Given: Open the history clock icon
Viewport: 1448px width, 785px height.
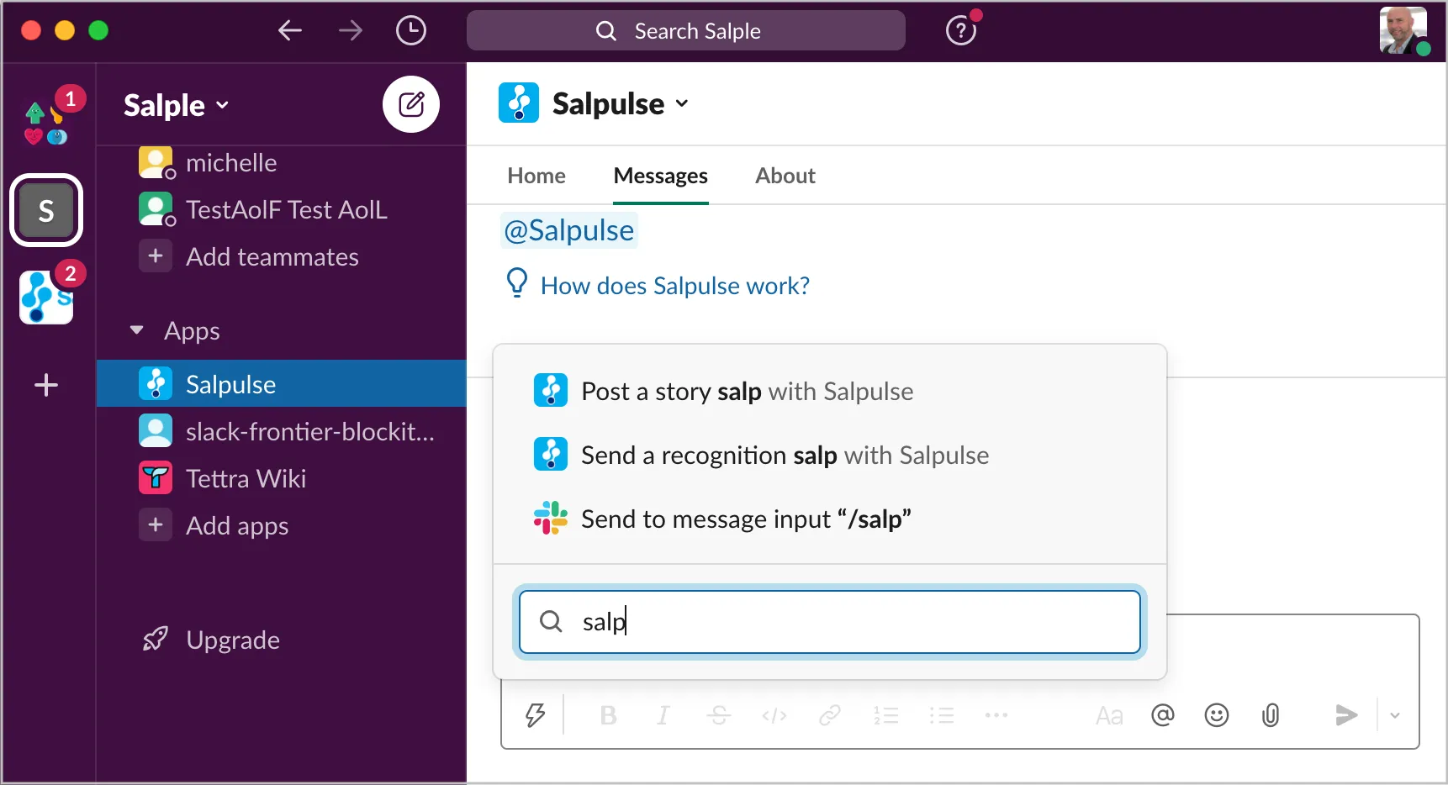Looking at the screenshot, I should [x=411, y=31].
